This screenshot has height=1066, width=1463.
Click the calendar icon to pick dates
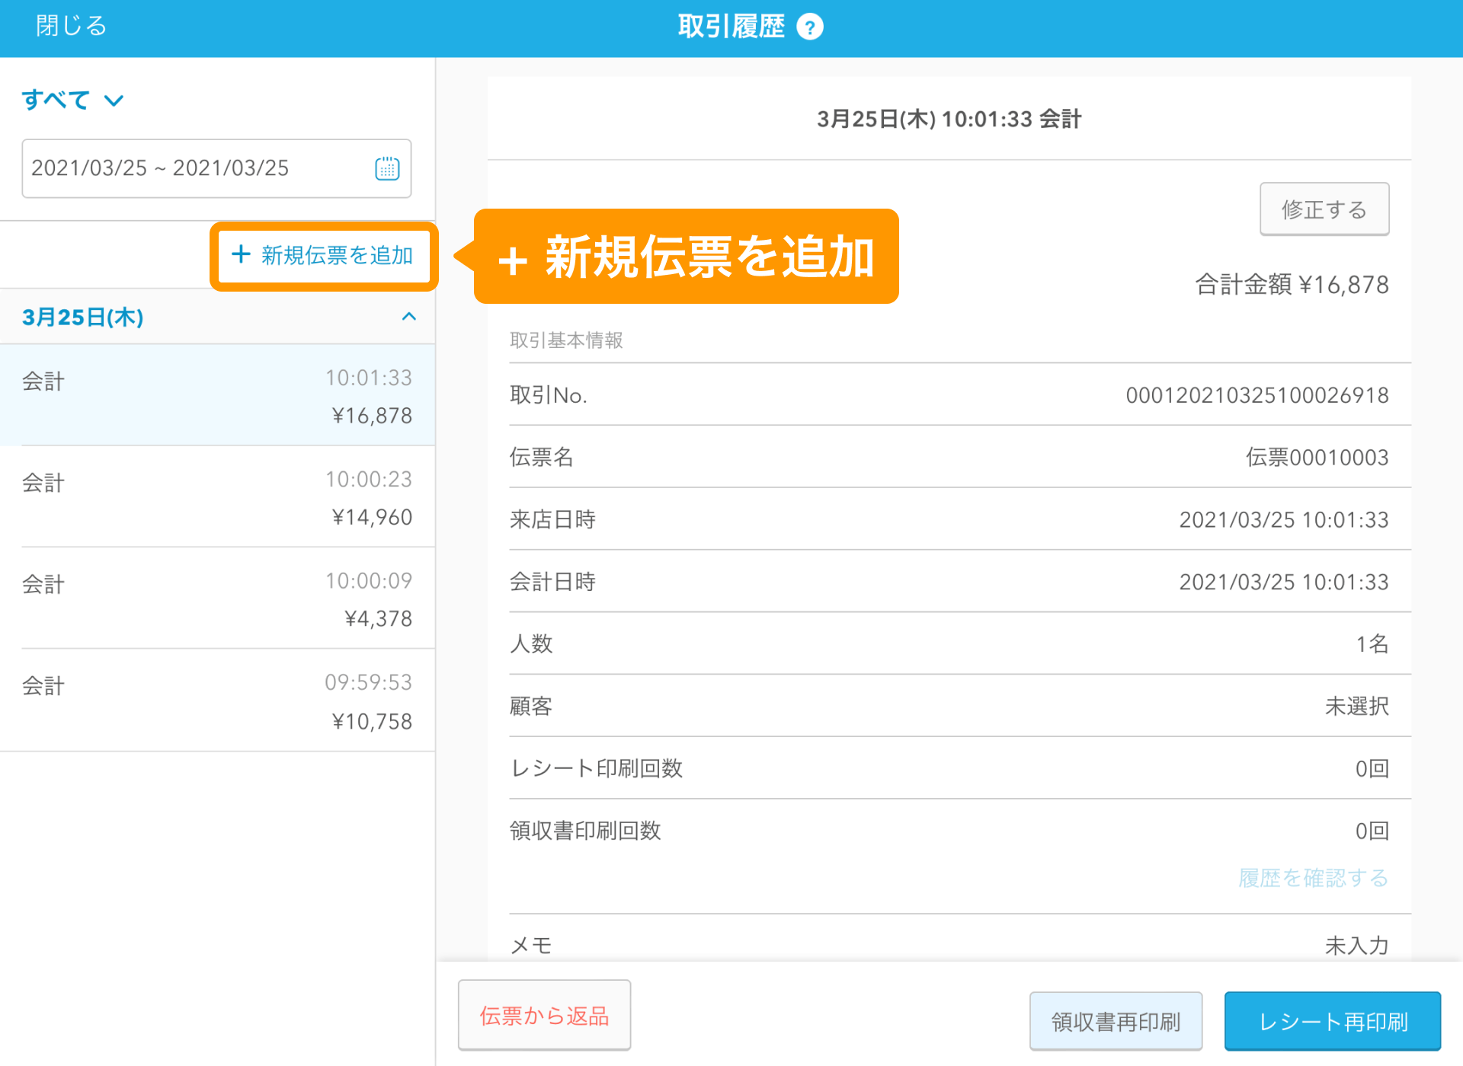coord(387,169)
